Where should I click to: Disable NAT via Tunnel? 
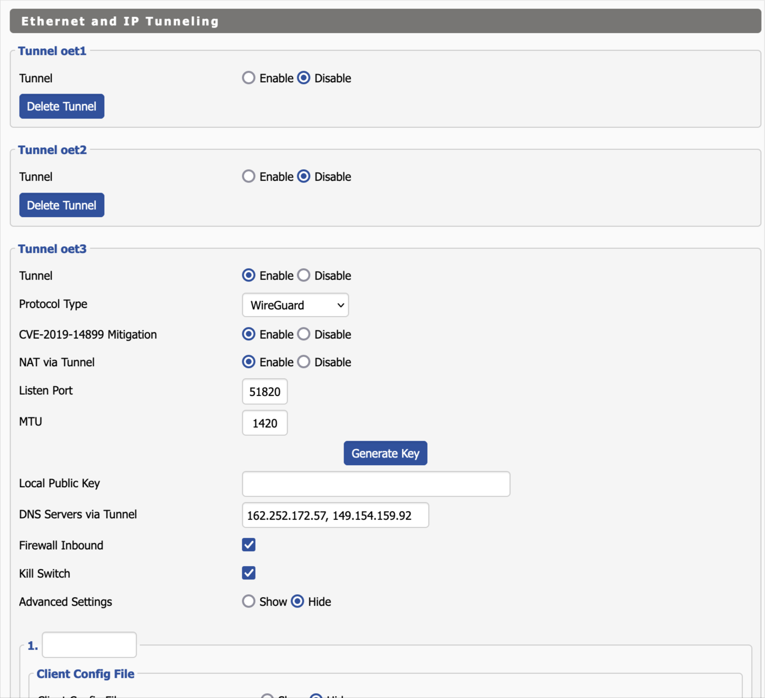click(x=304, y=362)
